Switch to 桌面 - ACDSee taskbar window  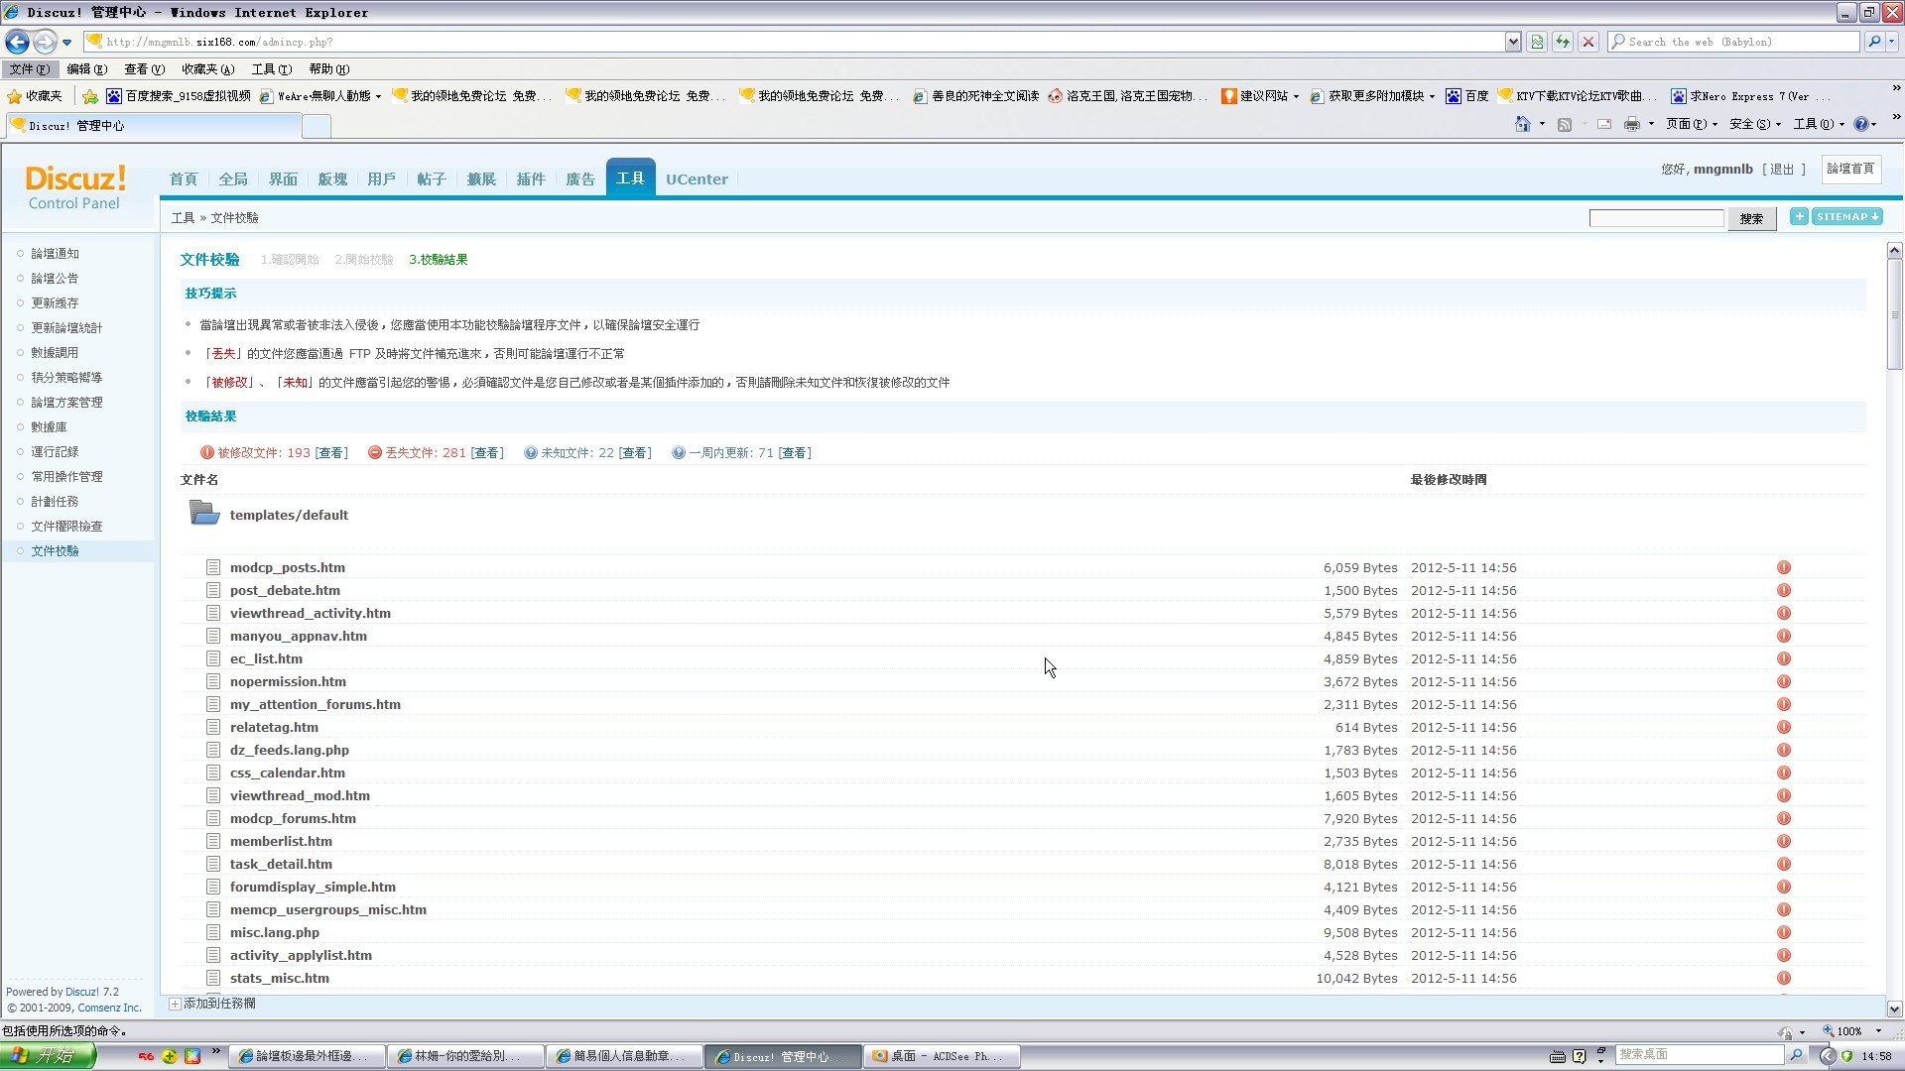(x=942, y=1056)
